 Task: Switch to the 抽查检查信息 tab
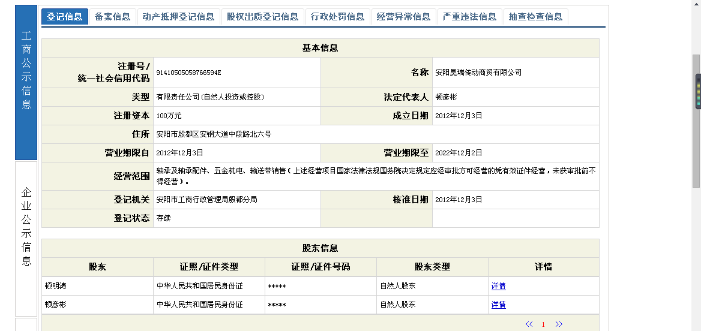coord(536,17)
